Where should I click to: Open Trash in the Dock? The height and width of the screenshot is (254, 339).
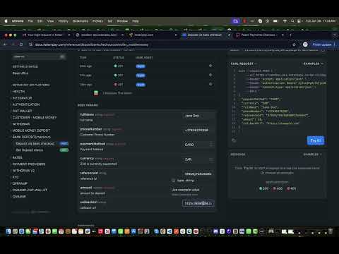[x=331, y=231]
